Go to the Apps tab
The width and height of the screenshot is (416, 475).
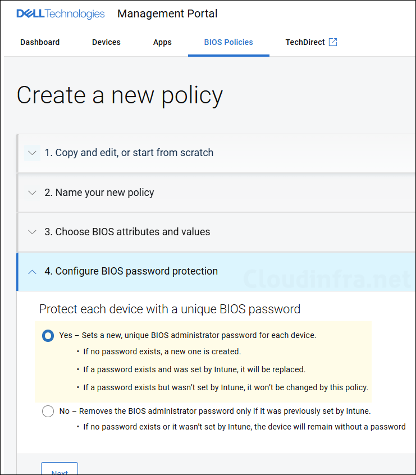pos(162,42)
